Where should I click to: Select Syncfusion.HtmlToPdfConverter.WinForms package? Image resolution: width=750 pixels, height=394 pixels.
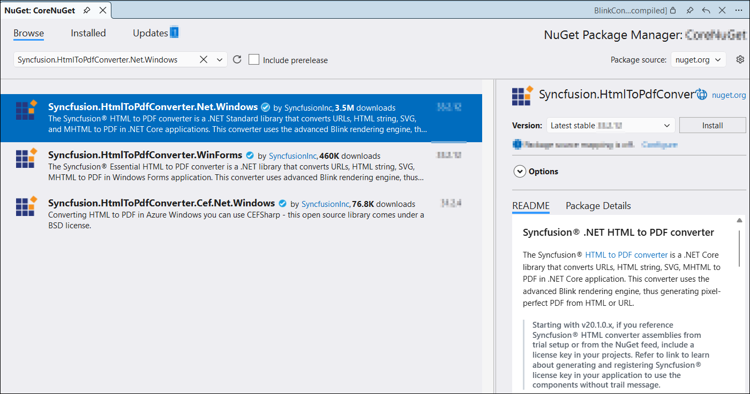(241, 166)
